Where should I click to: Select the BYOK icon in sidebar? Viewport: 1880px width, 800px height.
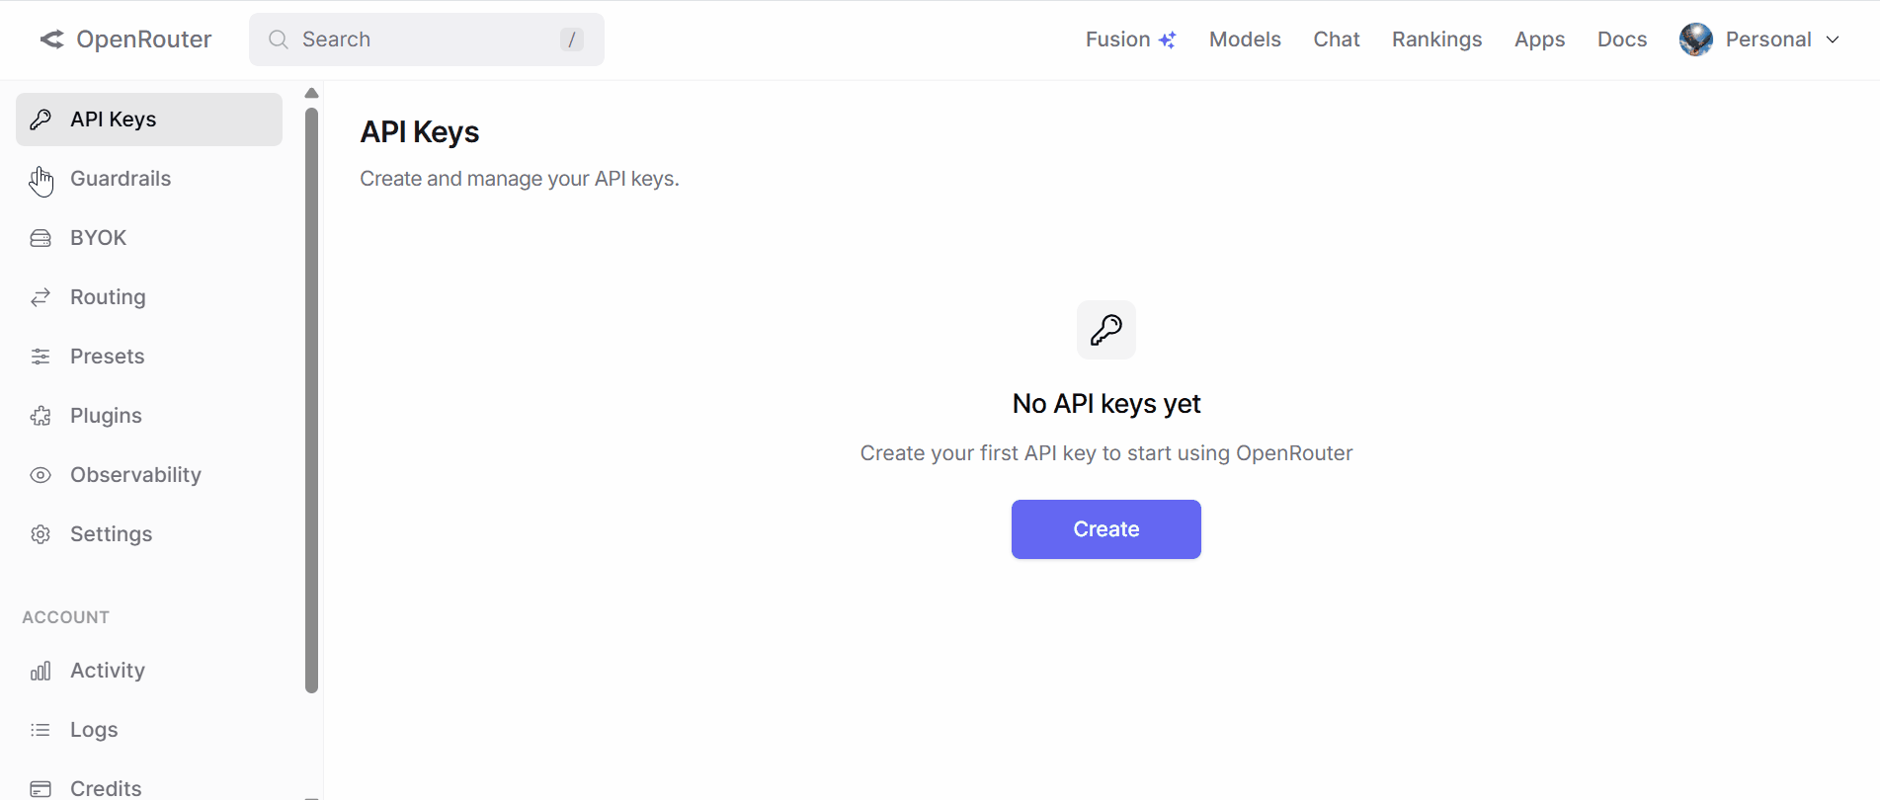tap(41, 238)
